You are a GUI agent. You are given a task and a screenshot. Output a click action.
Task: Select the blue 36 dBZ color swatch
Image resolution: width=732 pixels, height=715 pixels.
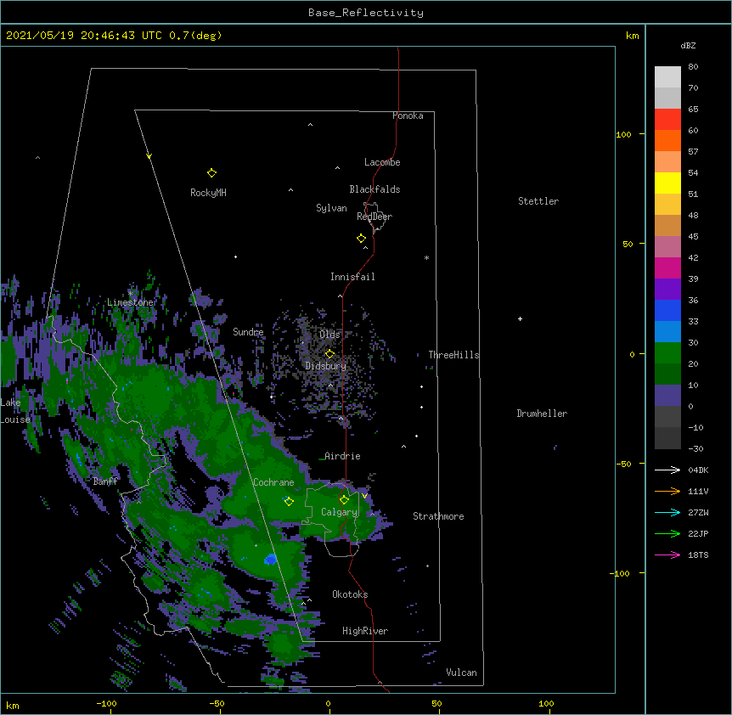point(667,310)
